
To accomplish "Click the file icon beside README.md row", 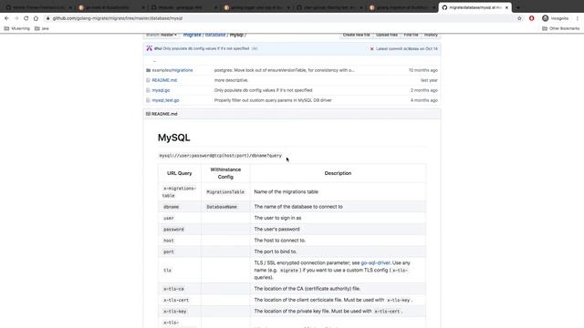I will pos(148,80).
